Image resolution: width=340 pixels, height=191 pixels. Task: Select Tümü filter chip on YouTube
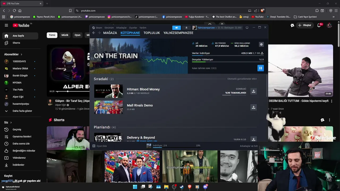click(x=52, y=35)
